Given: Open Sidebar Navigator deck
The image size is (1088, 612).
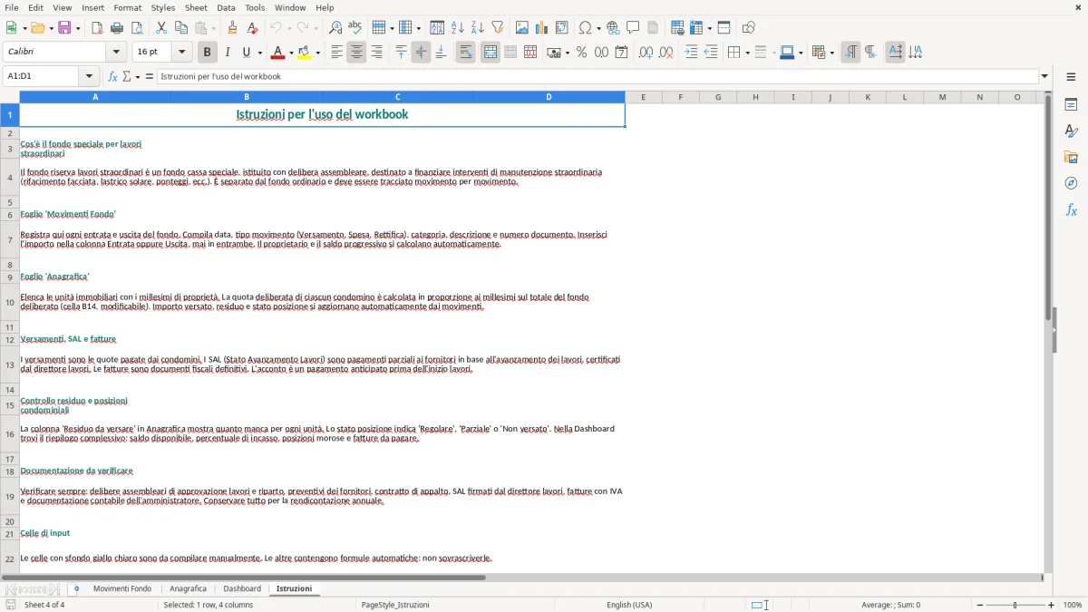Looking at the screenshot, I should 1071,183.
